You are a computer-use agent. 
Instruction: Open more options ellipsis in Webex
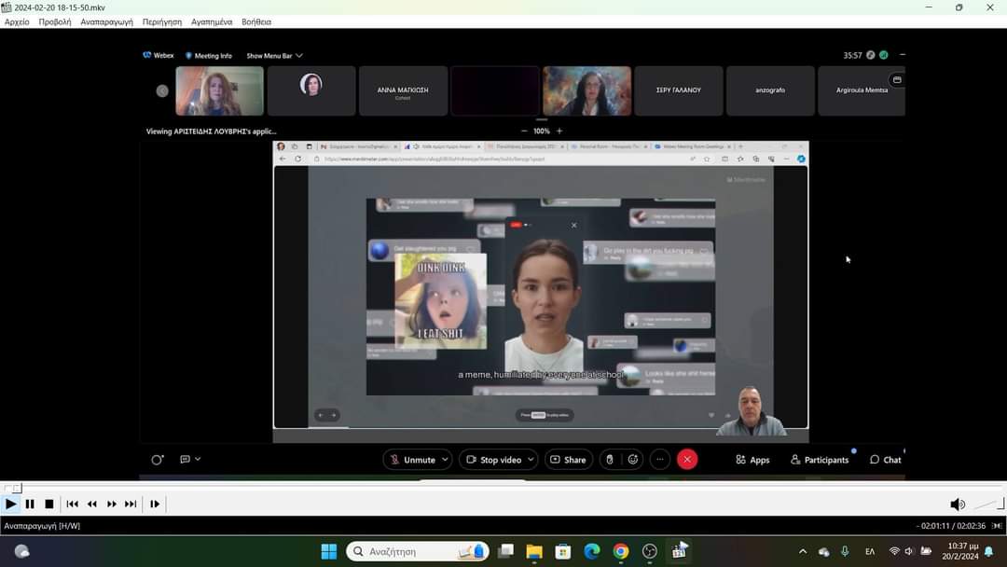(x=659, y=460)
